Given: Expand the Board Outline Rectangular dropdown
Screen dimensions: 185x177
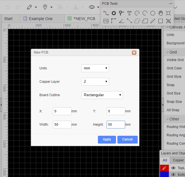Looking at the screenshot, I should click(102, 95).
